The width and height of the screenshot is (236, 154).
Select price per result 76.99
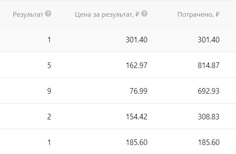coord(139,91)
